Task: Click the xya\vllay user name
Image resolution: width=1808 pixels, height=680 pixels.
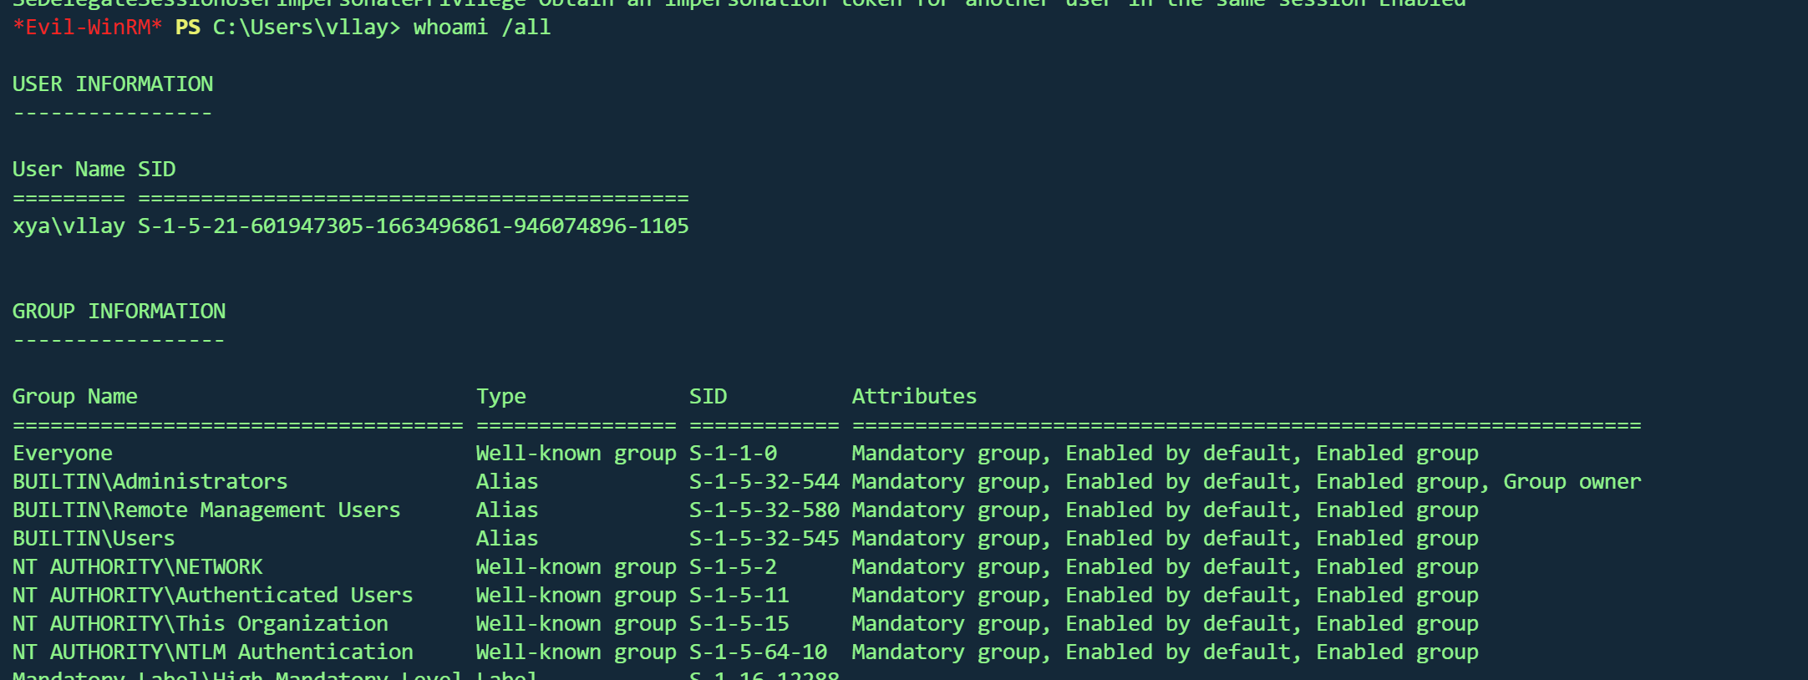Action: pyautogui.click(x=69, y=226)
